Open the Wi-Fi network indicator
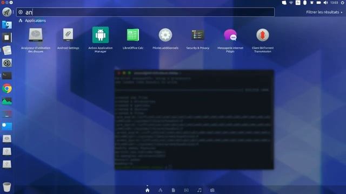 [x=291, y=3]
